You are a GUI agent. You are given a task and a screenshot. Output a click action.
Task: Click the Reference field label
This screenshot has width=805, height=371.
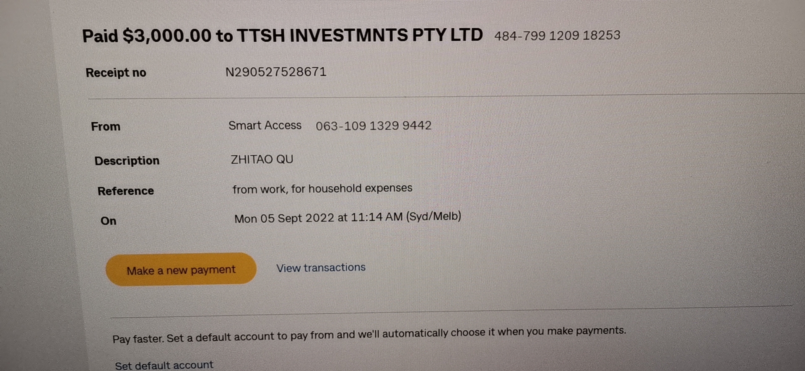click(x=126, y=191)
